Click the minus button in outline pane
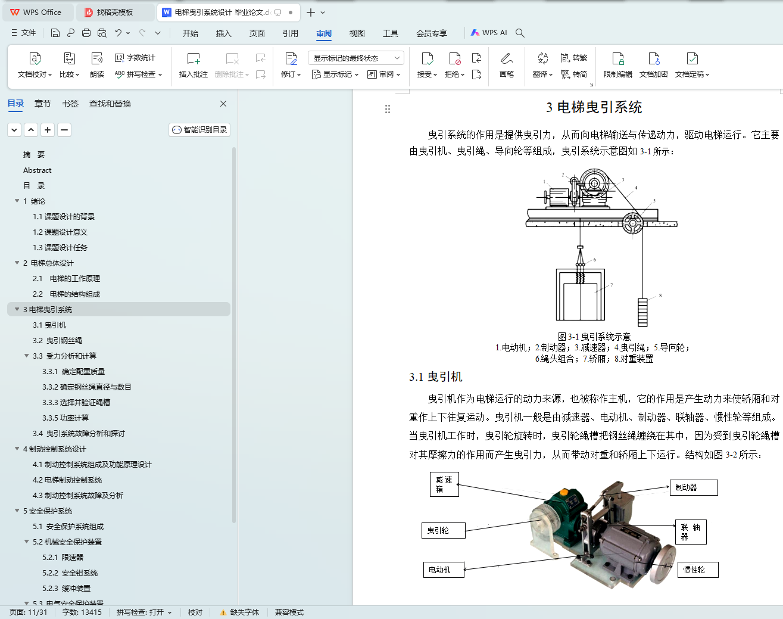Image resolution: width=783 pixels, height=619 pixels. tap(64, 130)
